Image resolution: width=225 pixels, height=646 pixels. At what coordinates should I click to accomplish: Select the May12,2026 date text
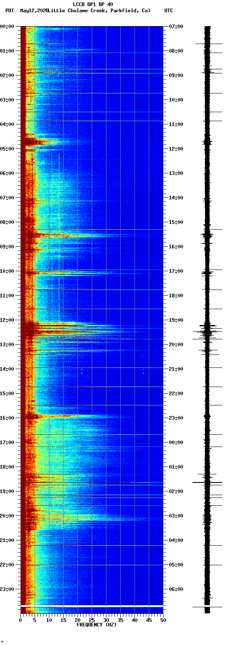[34, 11]
